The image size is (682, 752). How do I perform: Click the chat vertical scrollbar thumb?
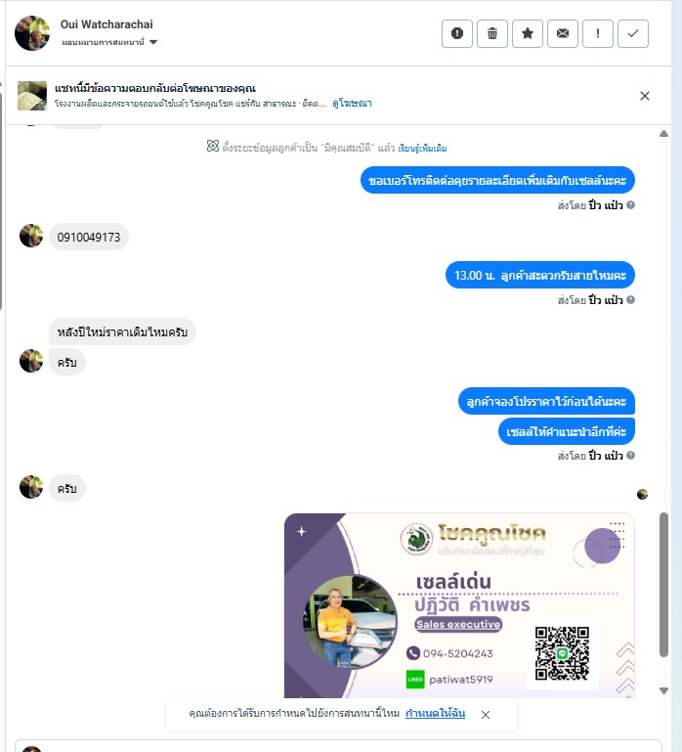663,585
